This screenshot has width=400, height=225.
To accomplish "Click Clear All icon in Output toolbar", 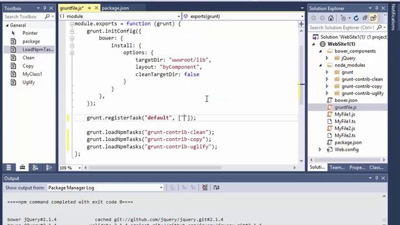I will pos(205,187).
